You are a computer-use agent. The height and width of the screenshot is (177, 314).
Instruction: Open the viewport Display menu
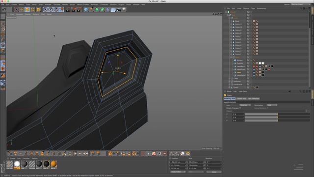tap(28, 14)
